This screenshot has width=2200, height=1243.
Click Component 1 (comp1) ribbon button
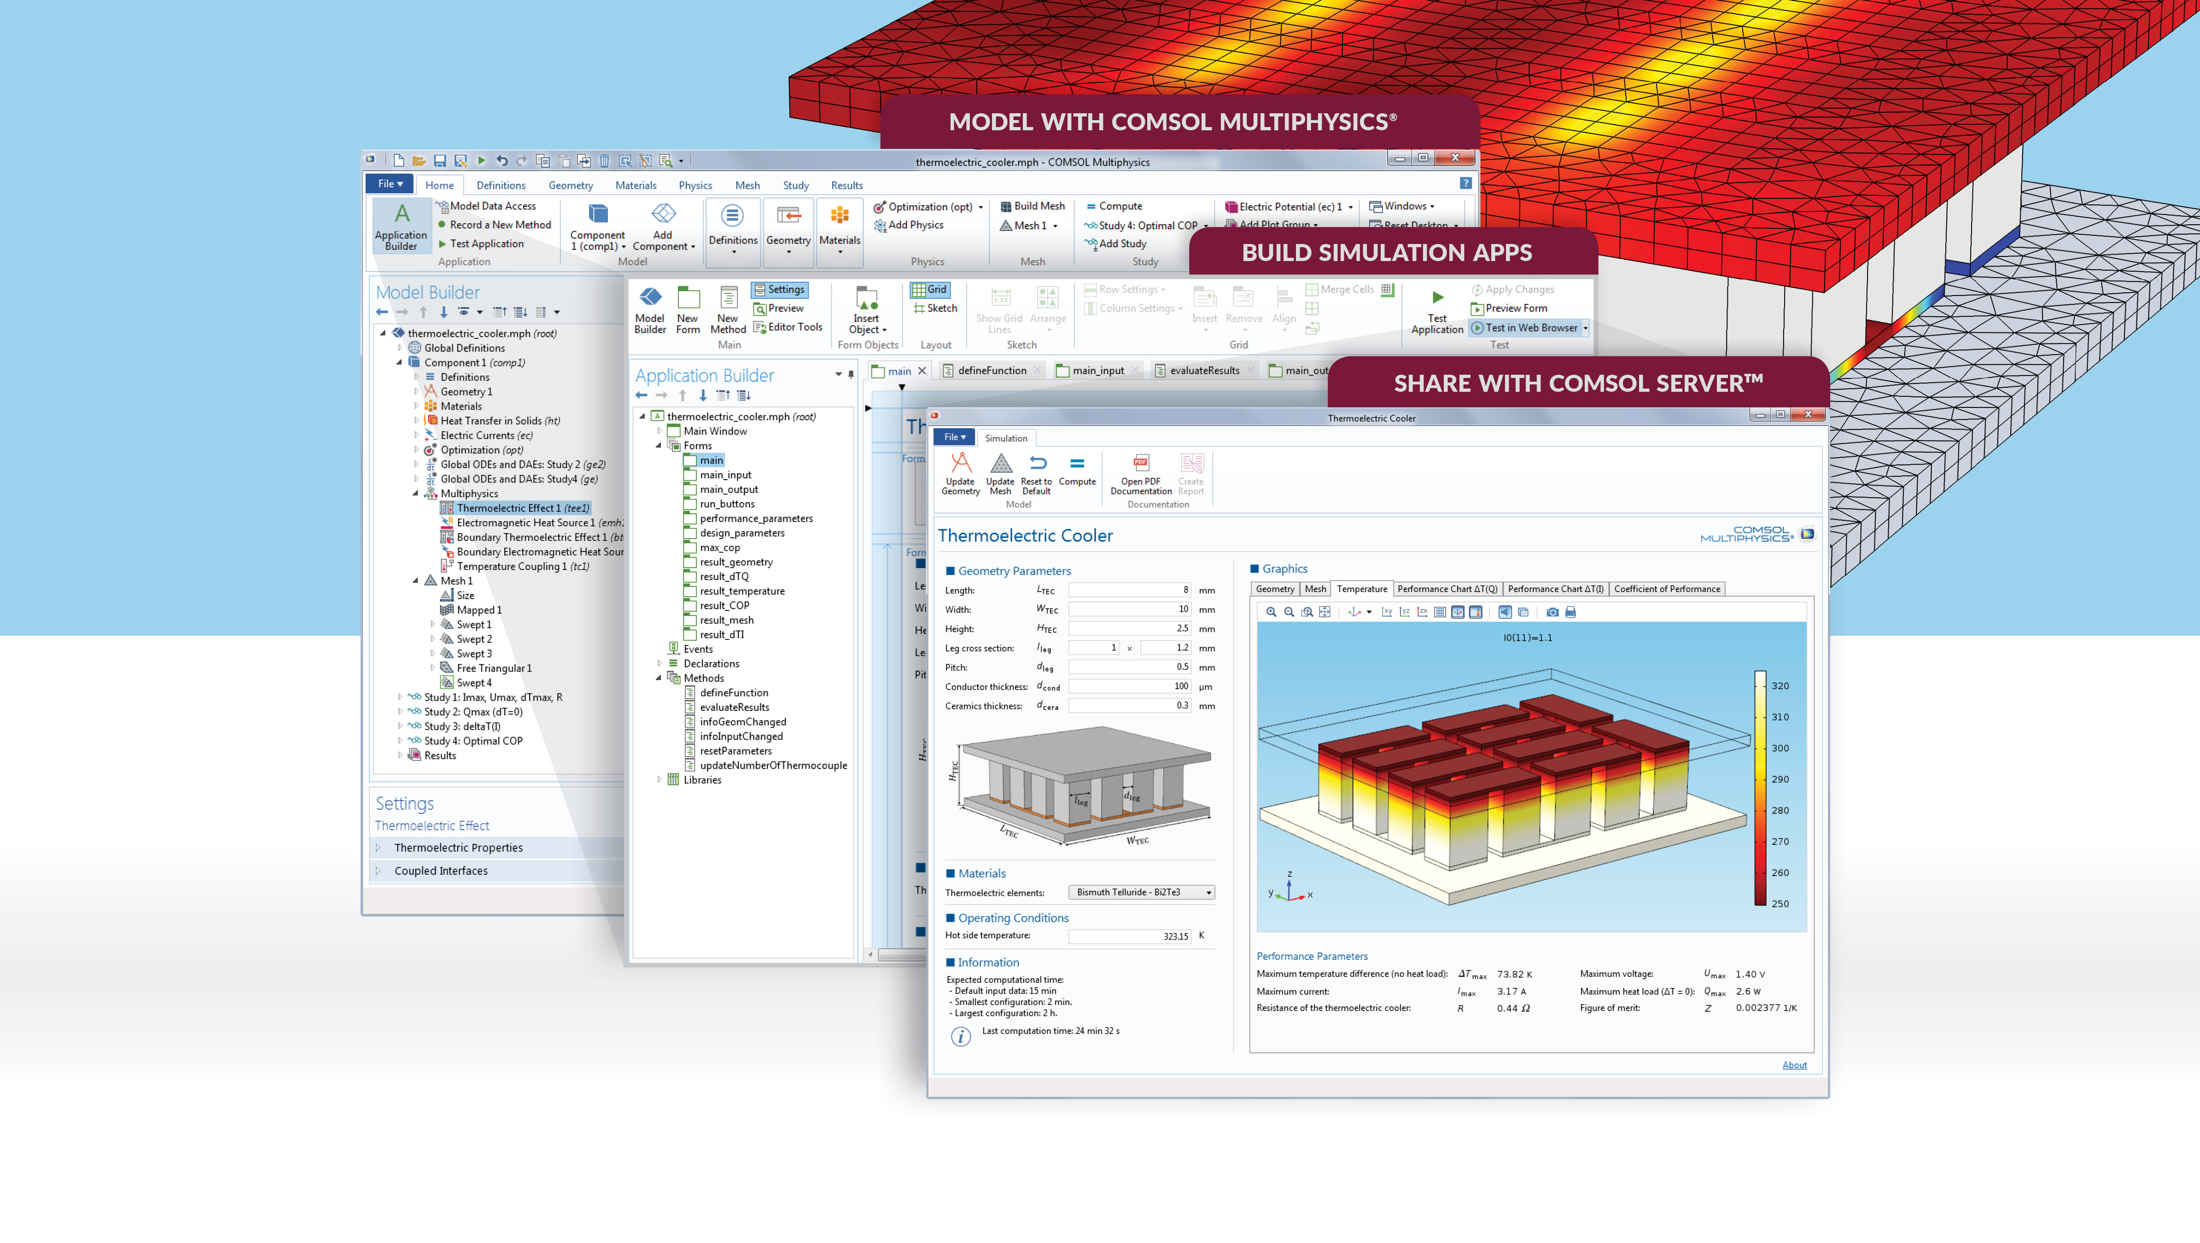pyautogui.click(x=598, y=226)
